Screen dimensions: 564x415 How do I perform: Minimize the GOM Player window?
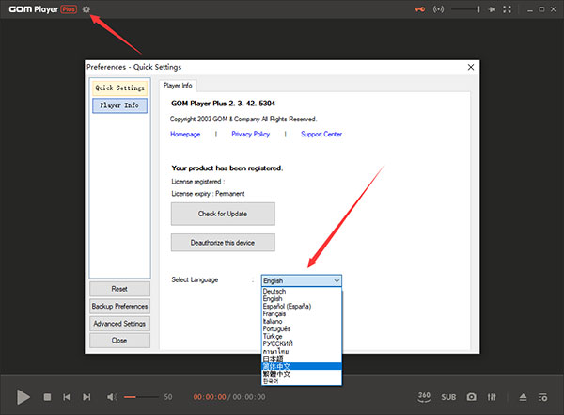(x=530, y=9)
